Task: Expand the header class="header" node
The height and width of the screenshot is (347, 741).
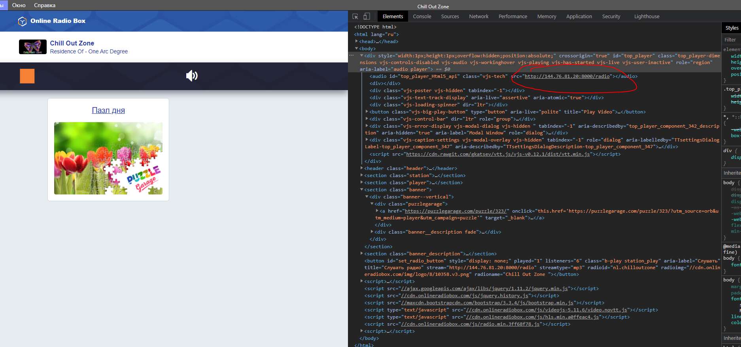Action: click(x=362, y=168)
